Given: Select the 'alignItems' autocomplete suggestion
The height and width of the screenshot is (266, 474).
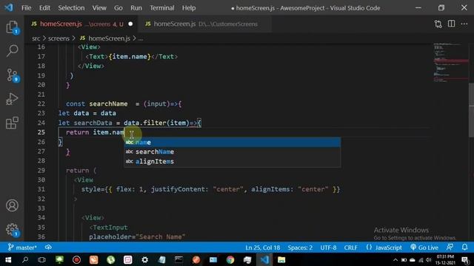Looking at the screenshot, I should (232, 161).
